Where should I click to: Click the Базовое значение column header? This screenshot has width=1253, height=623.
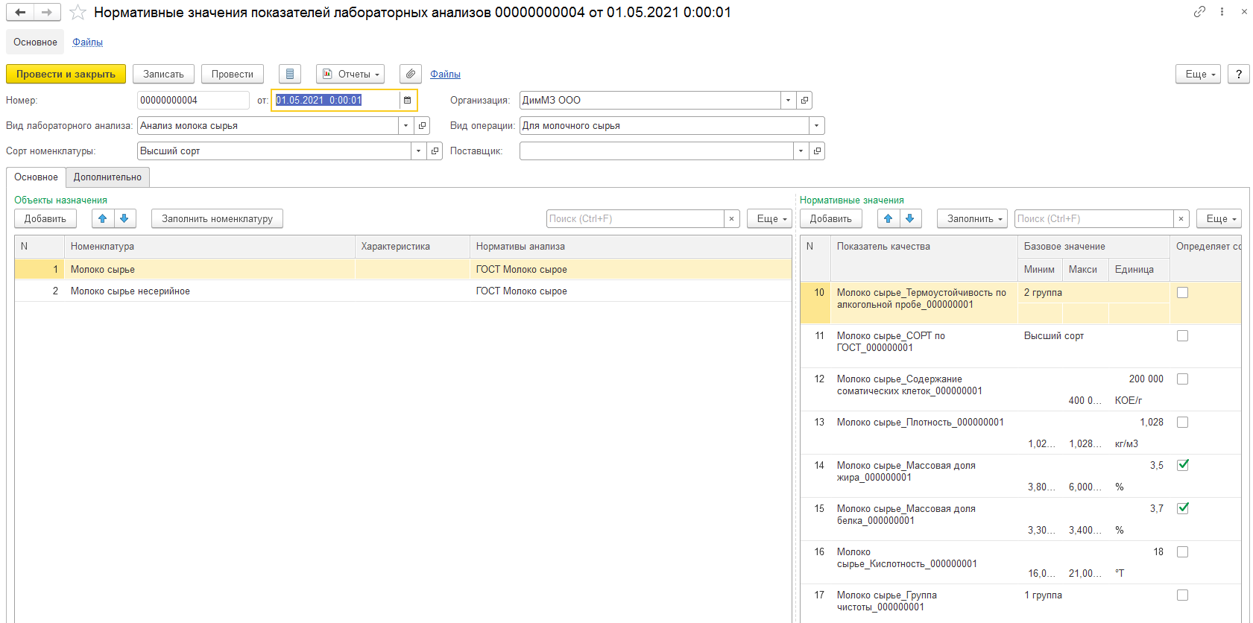tap(1093, 246)
